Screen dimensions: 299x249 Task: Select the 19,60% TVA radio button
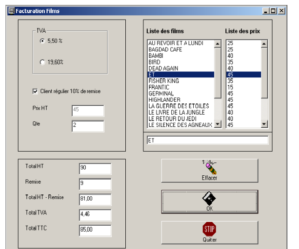coord(42,62)
